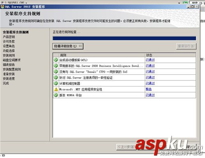Viewport: 205px width, 158px height.
Task: Select 准备安装 step in sidebar
Action: [9, 74]
